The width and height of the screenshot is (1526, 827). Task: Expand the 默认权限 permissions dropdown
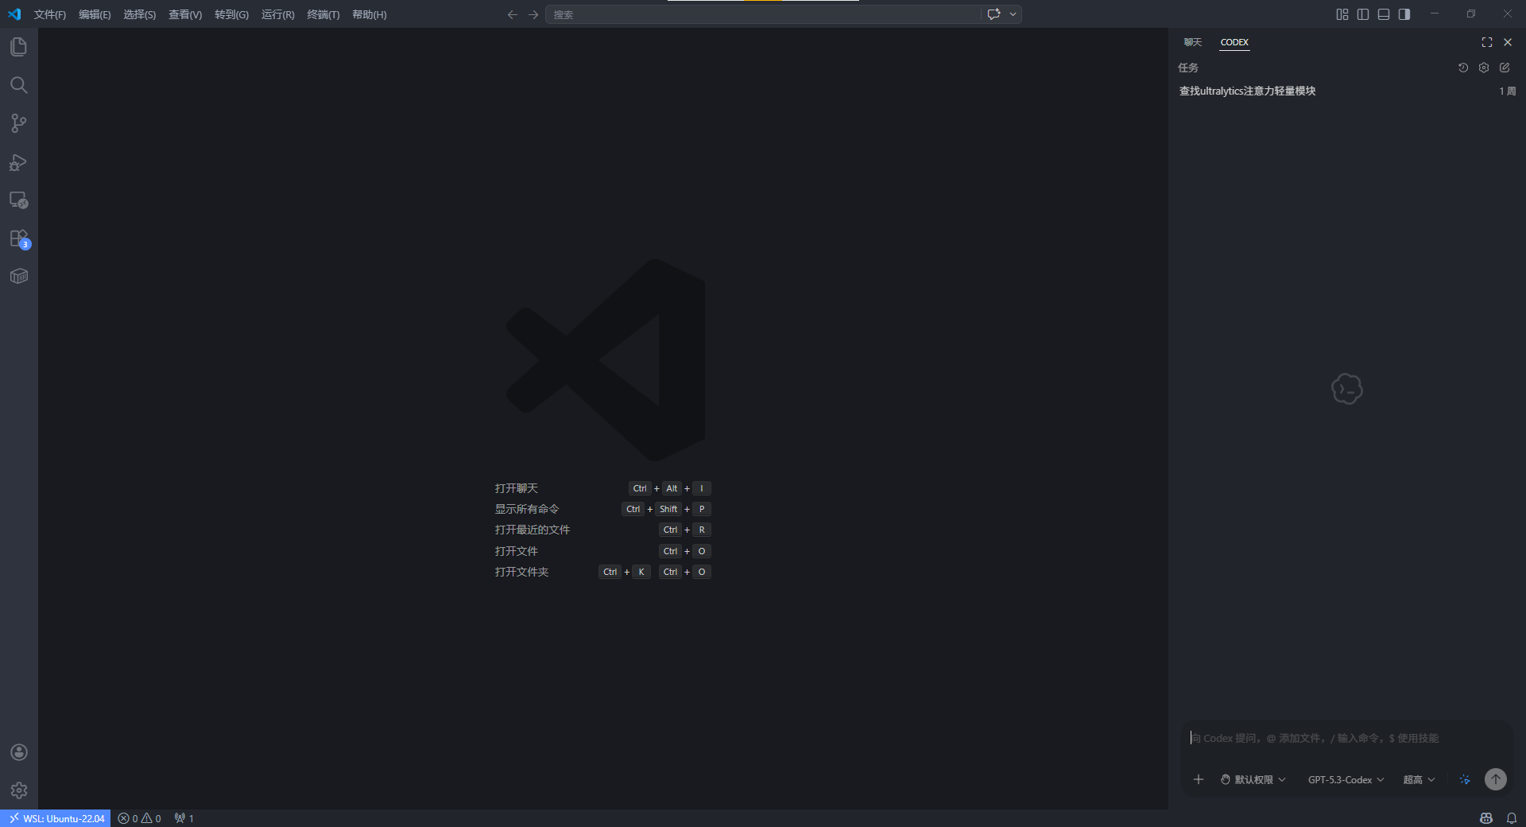tap(1253, 779)
